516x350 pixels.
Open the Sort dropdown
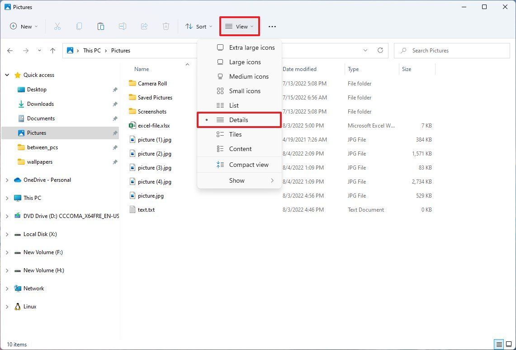(199, 26)
